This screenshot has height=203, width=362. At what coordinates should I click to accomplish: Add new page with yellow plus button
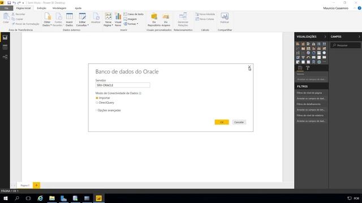click(x=36, y=186)
